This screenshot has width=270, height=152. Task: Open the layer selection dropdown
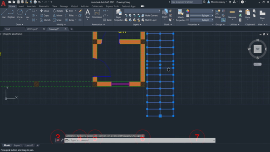[142, 11]
